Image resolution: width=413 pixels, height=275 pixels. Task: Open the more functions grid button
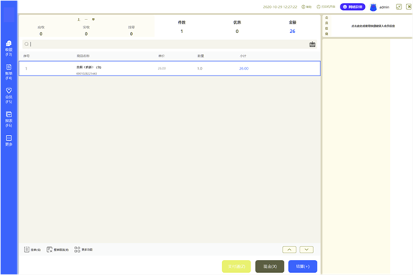pyautogui.click(x=83, y=249)
